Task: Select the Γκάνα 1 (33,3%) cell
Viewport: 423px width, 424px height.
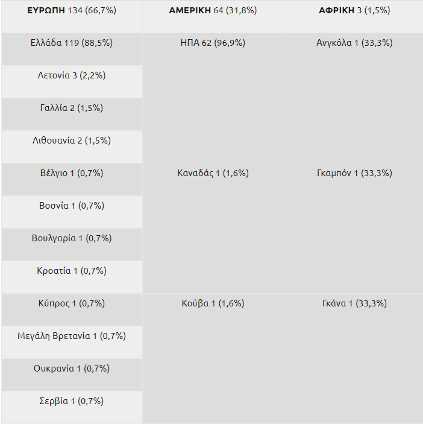Action: click(x=354, y=303)
